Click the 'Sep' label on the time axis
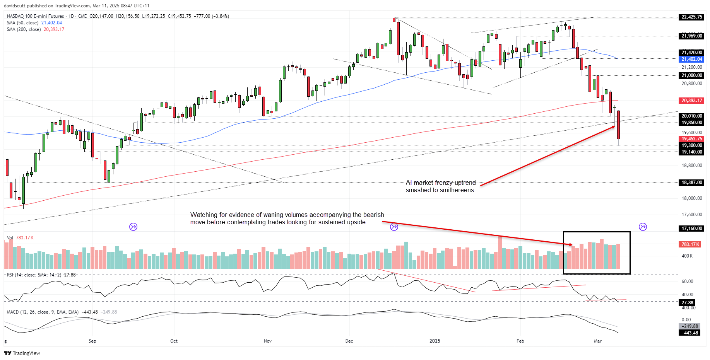The height and width of the screenshot is (360, 710). click(92, 341)
